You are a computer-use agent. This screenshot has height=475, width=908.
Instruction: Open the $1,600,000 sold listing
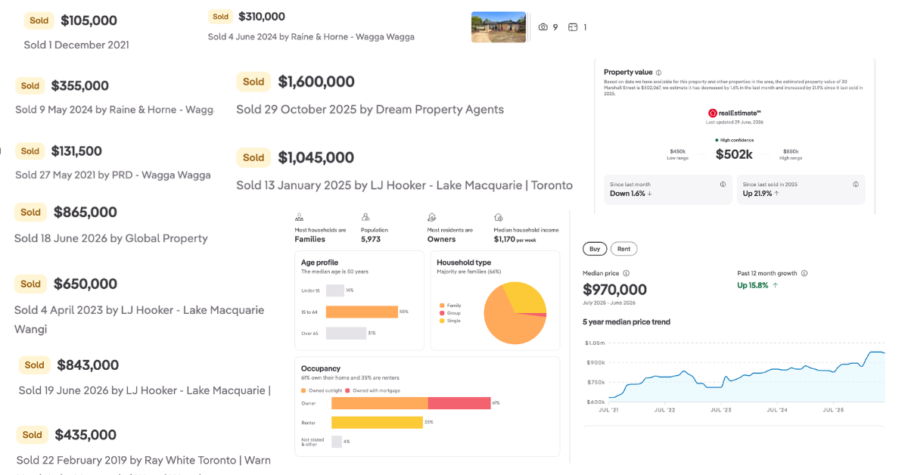click(370, 95)
